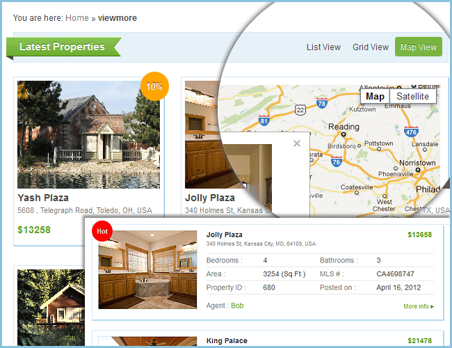Click Interstate 81 shield on map

(x=264, y=120)
